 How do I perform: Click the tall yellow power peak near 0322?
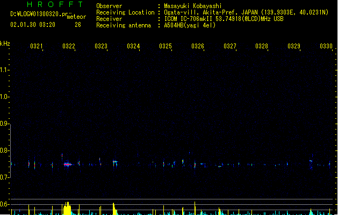tap(67, 209)
